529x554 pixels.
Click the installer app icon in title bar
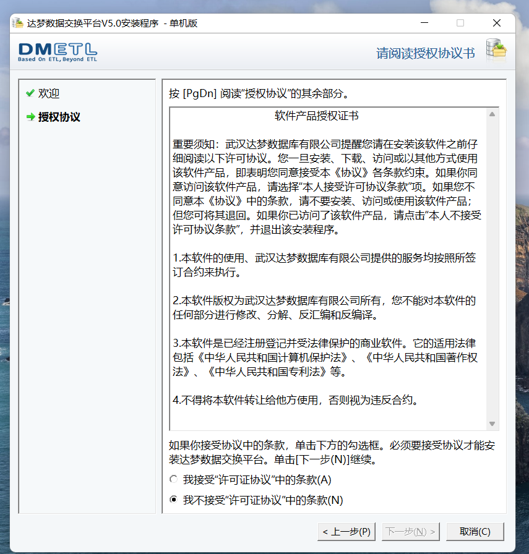pos(17,23)
